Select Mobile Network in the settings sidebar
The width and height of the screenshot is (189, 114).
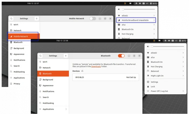[21, 36]
